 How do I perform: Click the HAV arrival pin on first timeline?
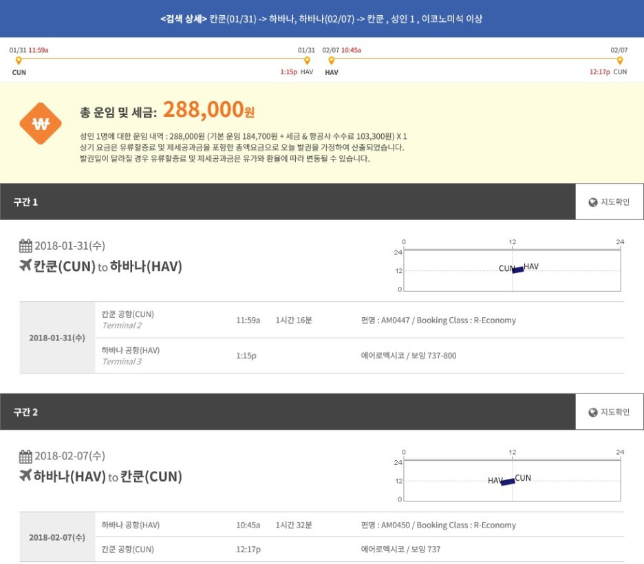307,61
